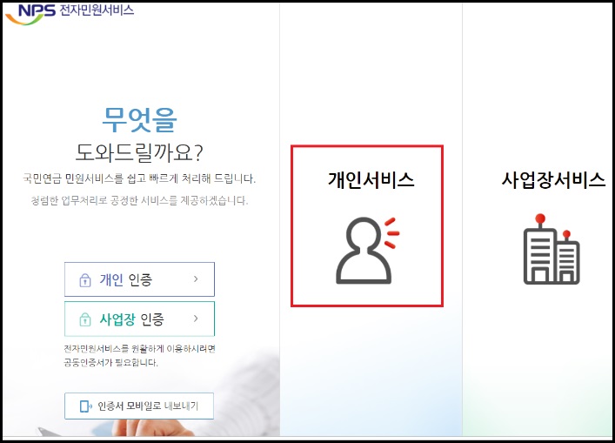Click the 무엇을 heading text
Image resolution: width=615 pixels, height=443 pixels.
point(139,119)
